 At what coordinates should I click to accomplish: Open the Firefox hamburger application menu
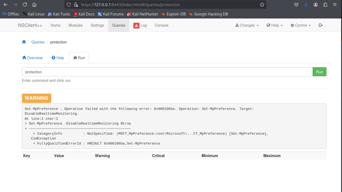(335, 5)
